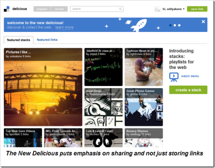Open the NFL Point Spreads stack
This screenshot has width=215, height=168.
63,138
